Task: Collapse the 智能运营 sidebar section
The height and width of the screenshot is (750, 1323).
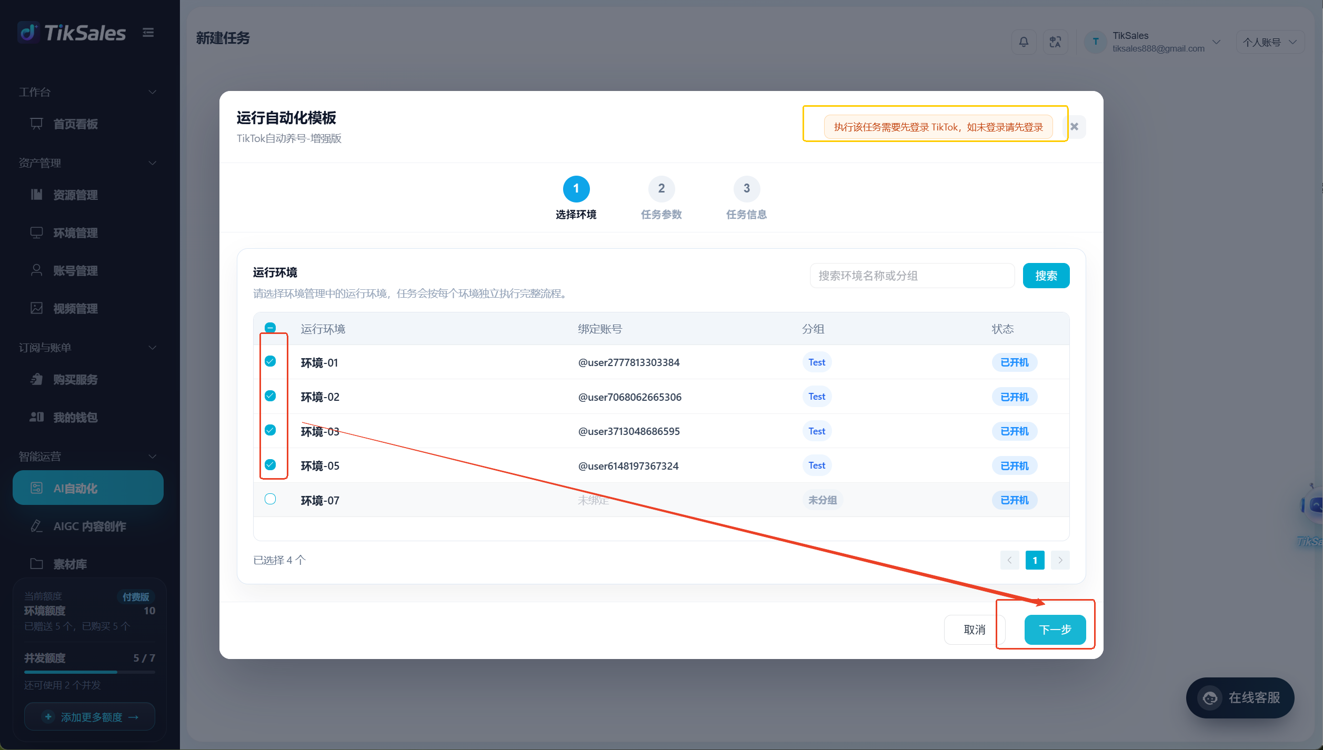Action: tap(152, 457)
